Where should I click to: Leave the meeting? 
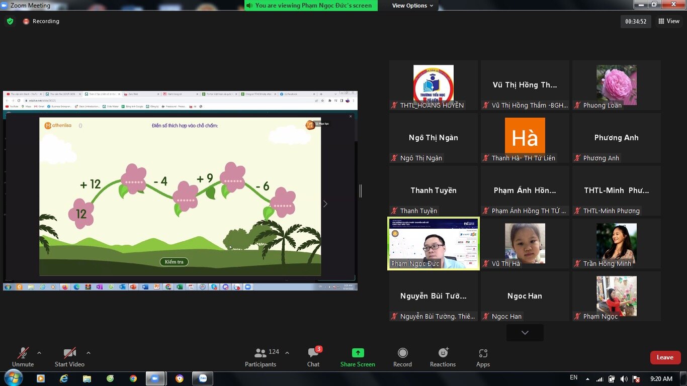[665, 357]
